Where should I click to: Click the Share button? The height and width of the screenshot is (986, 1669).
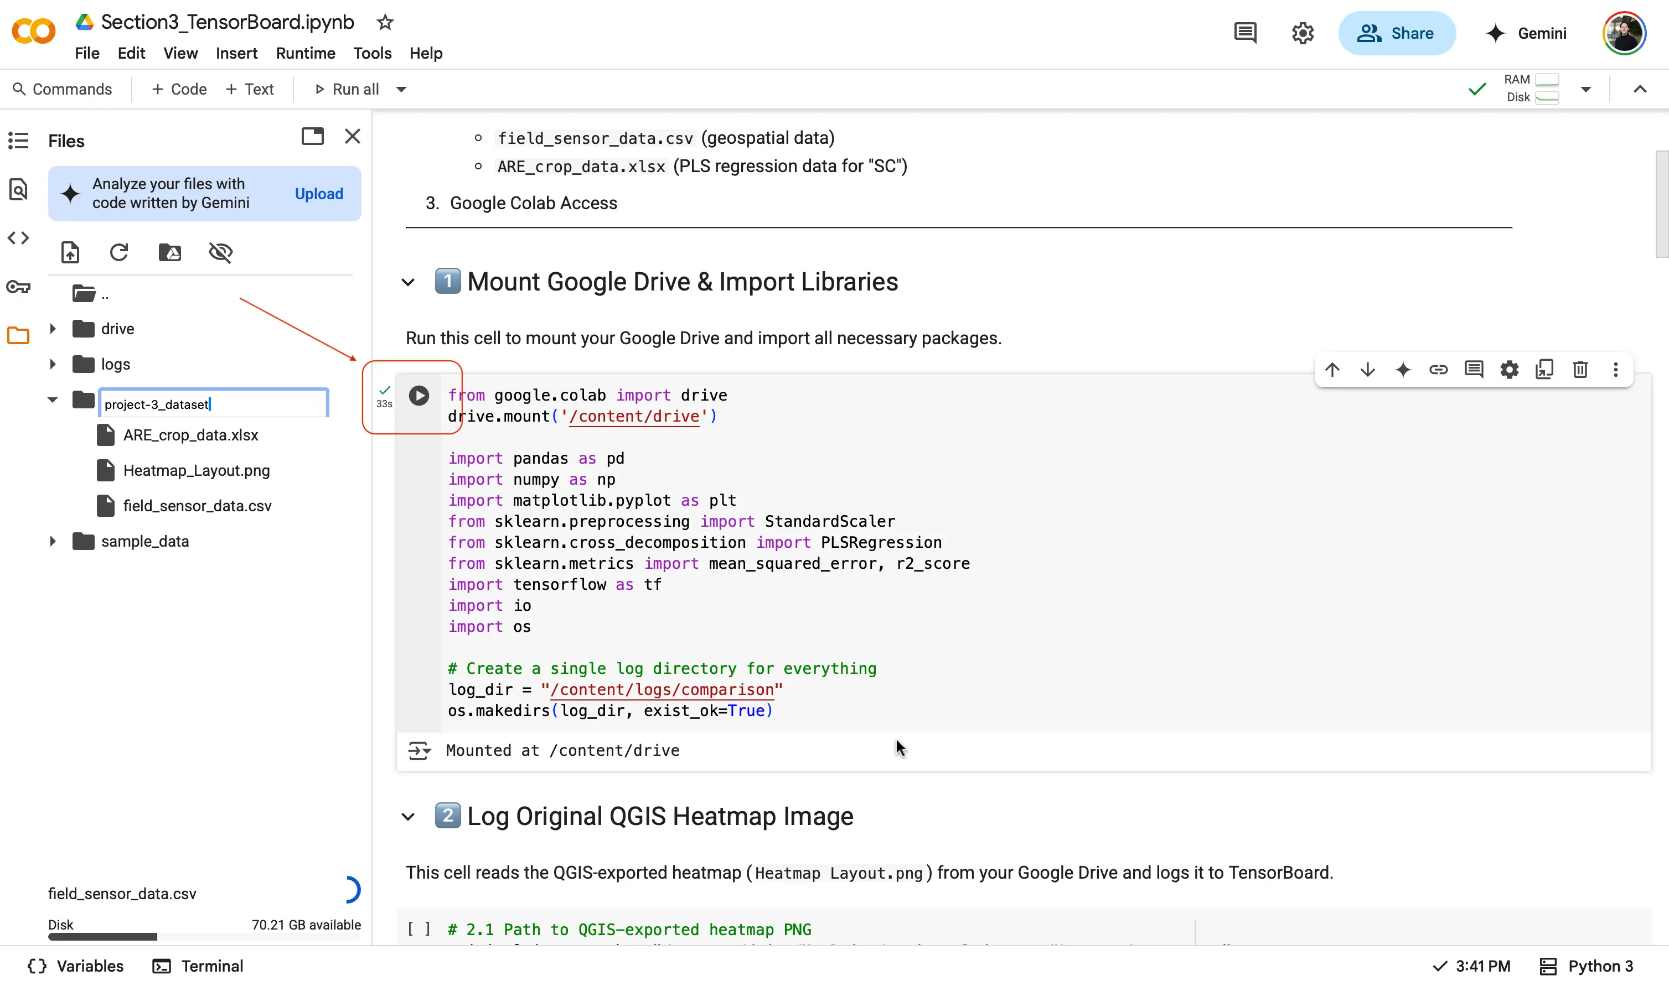(x=1396, y=33)
